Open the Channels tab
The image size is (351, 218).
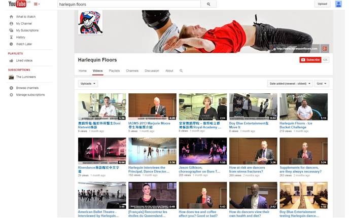coord(132,71)
